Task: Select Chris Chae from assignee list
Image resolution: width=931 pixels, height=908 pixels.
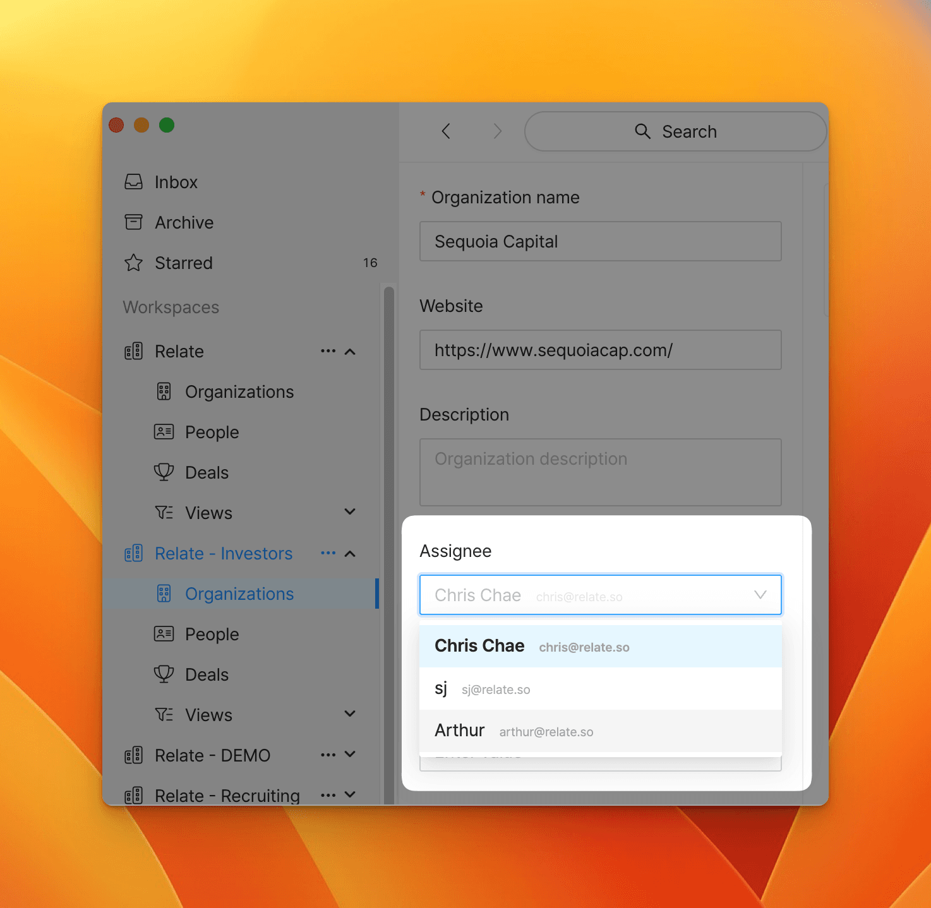Action: pos(601,646)
